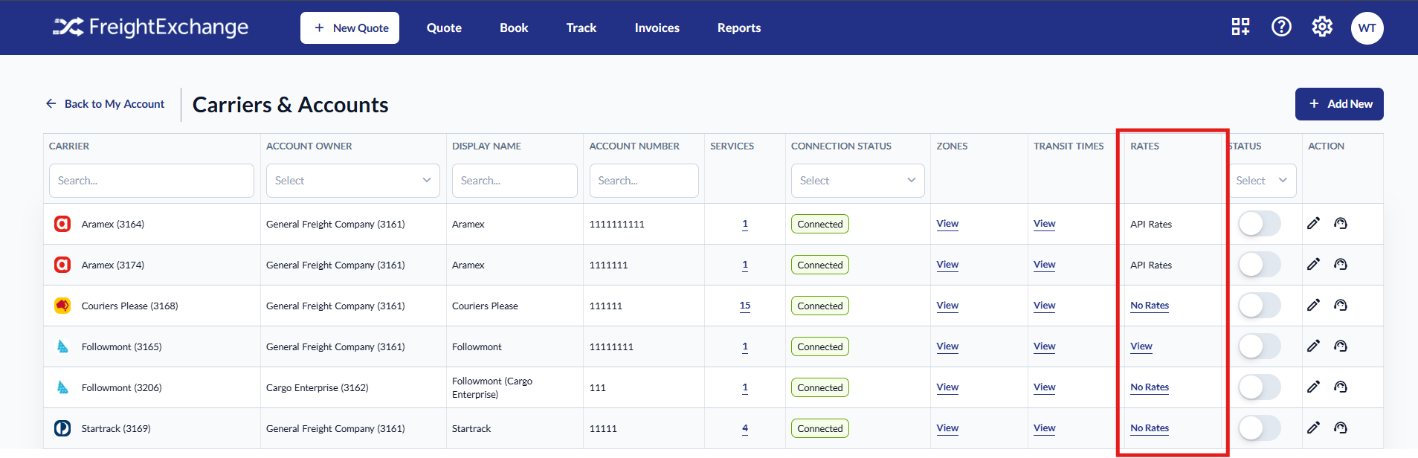Click Connected badge for Aramex (3164)
Image resolution: width=1418 pixels, height=458 pixels.
pos(820,224)
